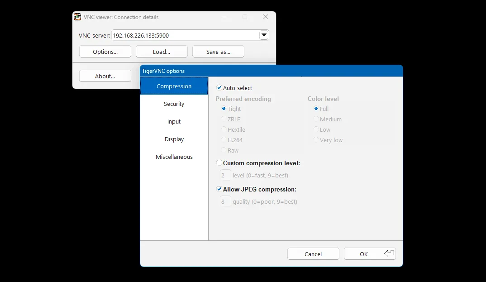Toggle Allow JPEG compression checkbox
The width and height of the screenshot is (486, 282).
click(x=219, y=189)
